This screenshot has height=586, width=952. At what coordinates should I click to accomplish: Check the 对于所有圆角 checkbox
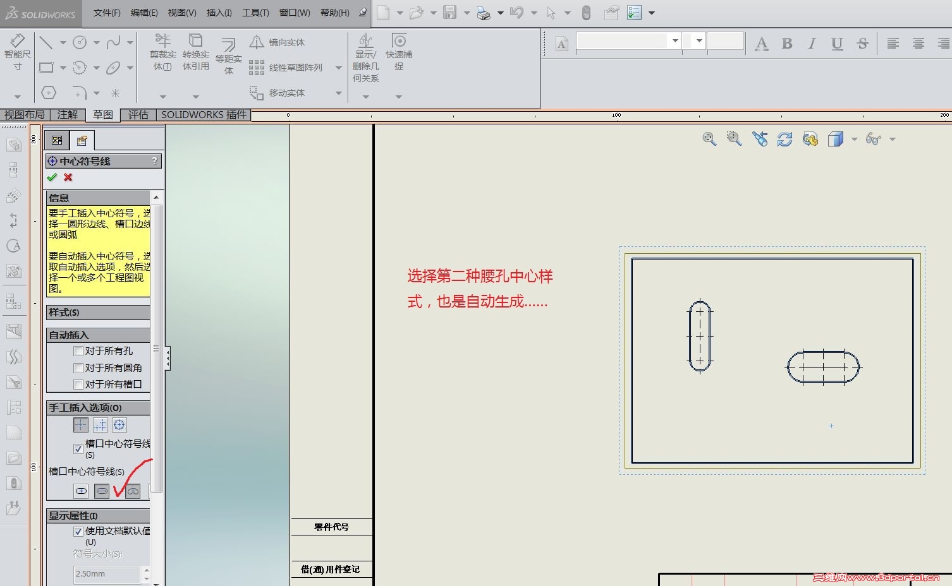78,368
